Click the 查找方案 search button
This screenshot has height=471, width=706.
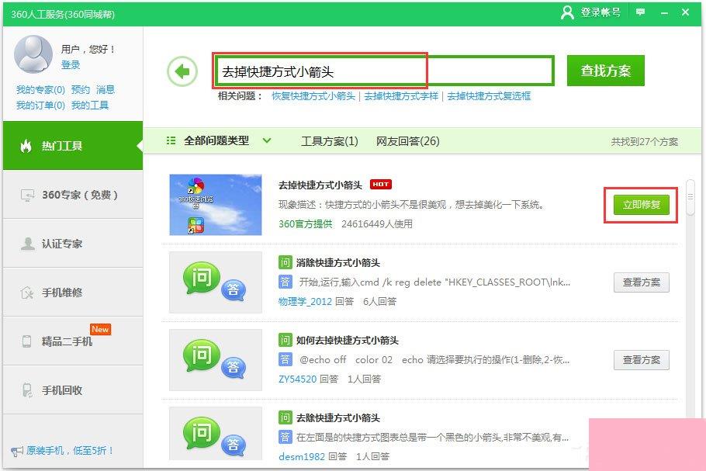pyautogui.click(x=606, y=71)
